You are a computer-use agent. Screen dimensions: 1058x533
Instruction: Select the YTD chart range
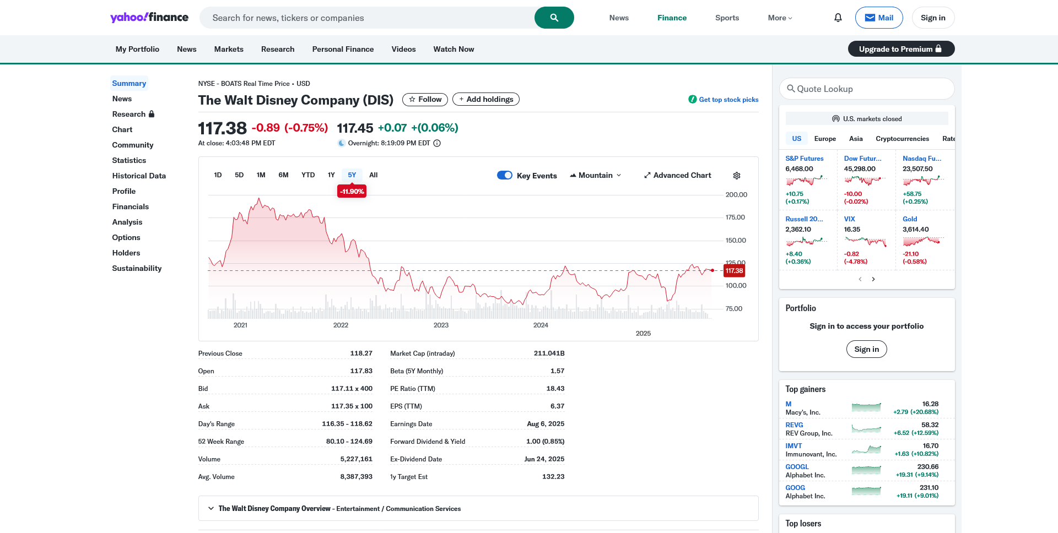click(x=308, y=175)
